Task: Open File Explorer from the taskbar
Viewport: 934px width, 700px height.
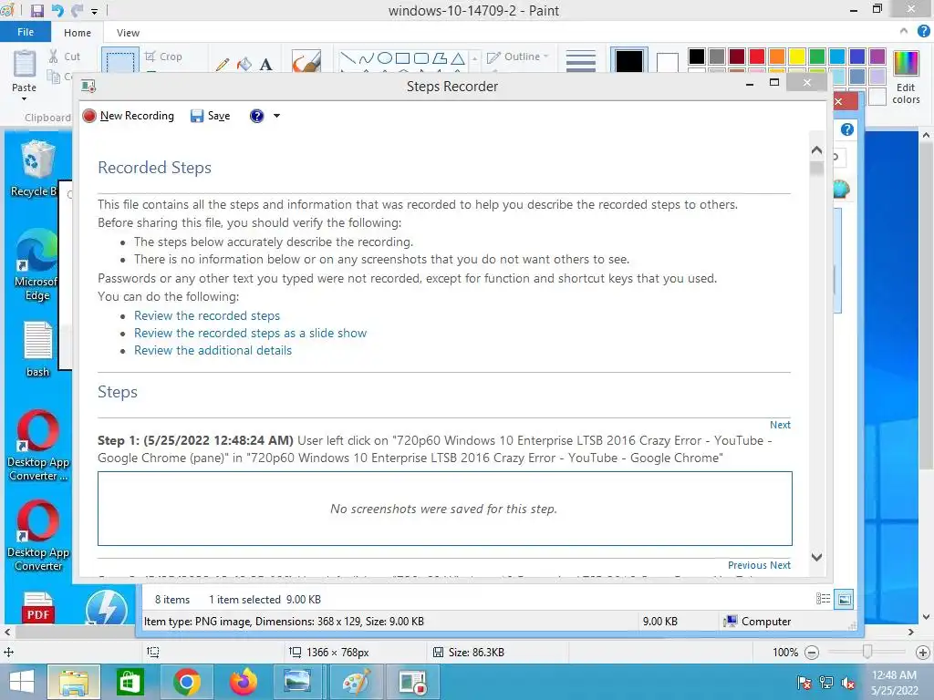Action: [73, 682]
